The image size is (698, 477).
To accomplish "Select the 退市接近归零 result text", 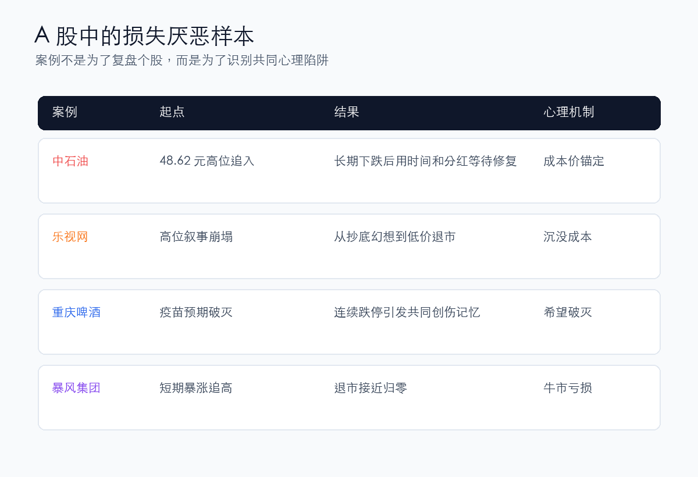I will pos(371,388).
